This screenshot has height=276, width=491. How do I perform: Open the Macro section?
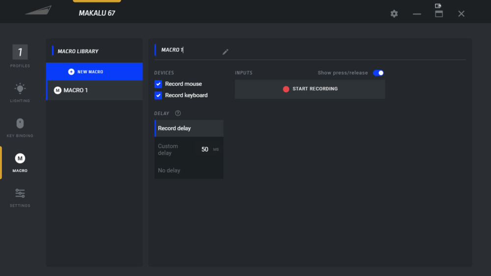pos(20,163)
